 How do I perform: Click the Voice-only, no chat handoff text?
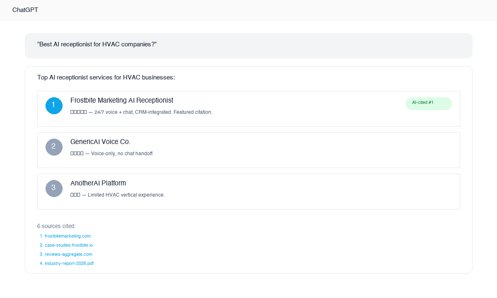pyautogui.click(x=112, y=154)
